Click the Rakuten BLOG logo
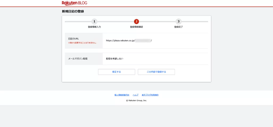Viewport: 273px width, 127px height. (x=74, y=3)
